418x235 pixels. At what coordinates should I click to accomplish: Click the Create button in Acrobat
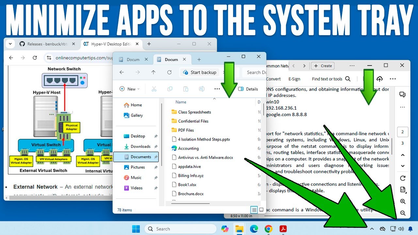click(x=323, y=66)
